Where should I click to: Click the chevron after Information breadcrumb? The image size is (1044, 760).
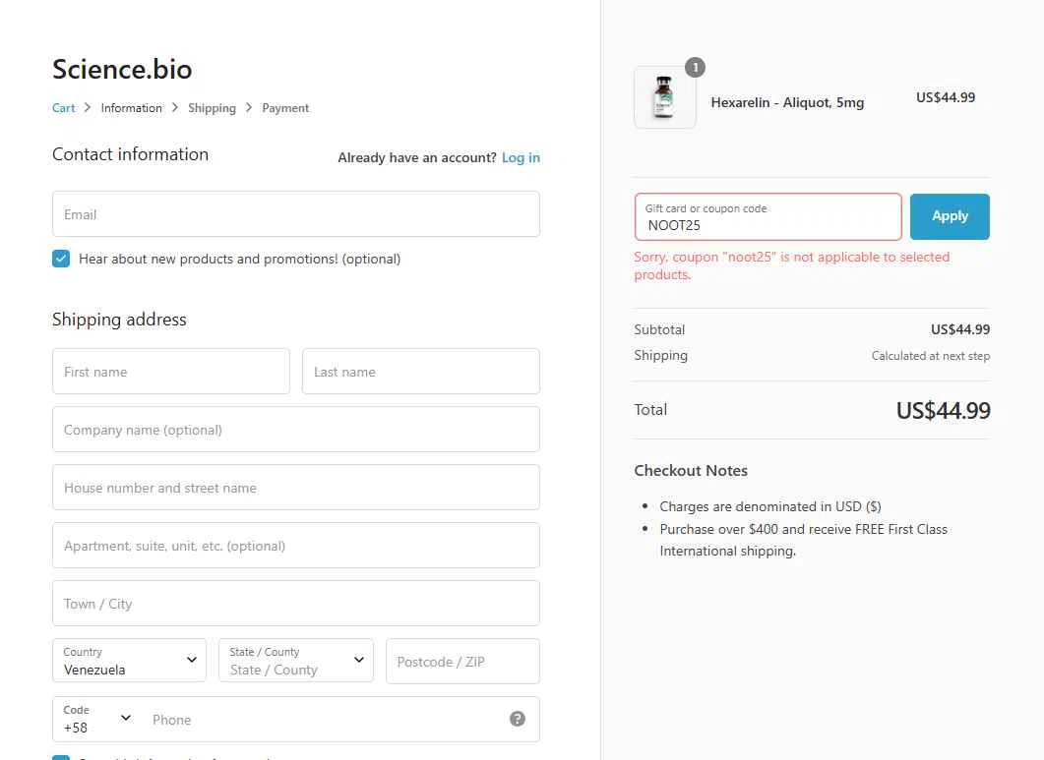coord(175,107)
